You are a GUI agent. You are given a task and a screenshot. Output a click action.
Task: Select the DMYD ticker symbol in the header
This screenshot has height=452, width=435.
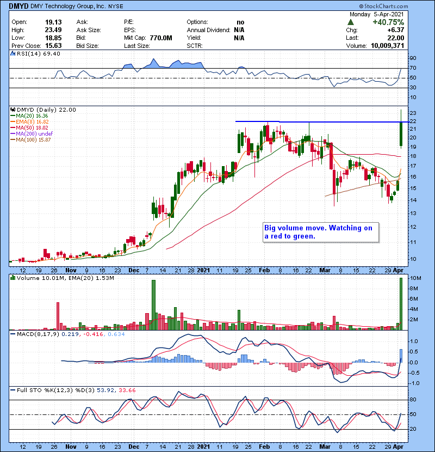point(18,6)
